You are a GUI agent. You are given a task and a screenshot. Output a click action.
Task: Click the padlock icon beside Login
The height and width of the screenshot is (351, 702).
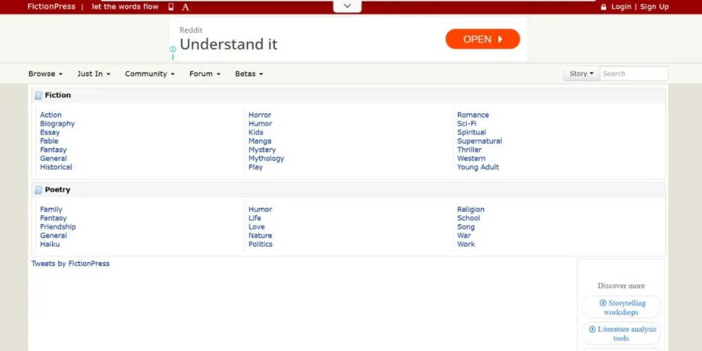click(603, 7)
